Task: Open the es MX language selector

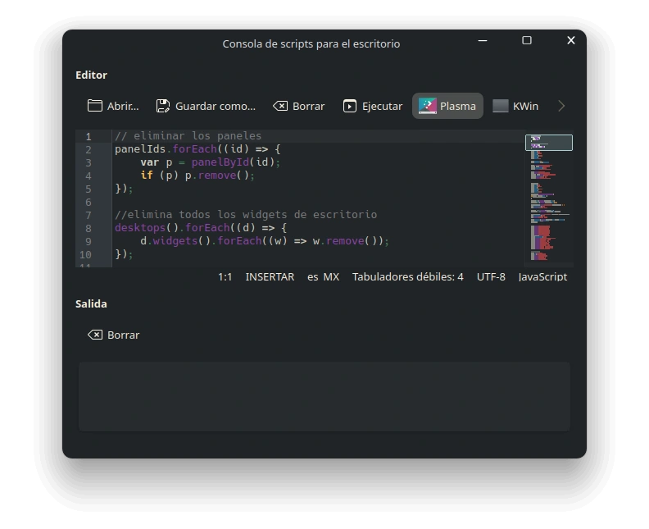Action: pos(323,276)
